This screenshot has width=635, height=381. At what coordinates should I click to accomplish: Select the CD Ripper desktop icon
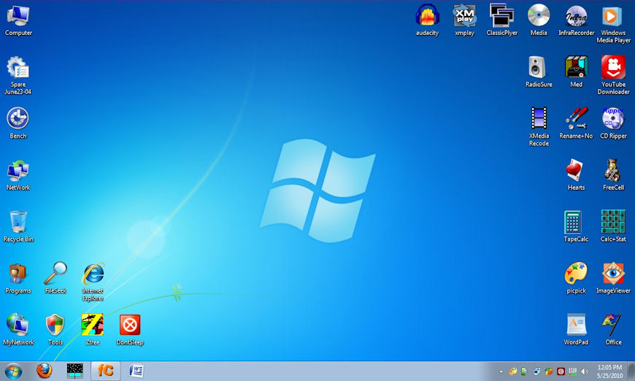(x=614, y=123)
